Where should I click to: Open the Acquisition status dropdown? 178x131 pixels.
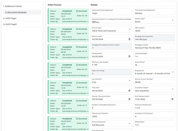pyautogui.click(x=154, y=89)
